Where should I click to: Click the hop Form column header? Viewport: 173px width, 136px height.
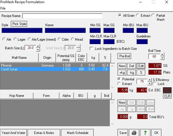pyautogui.click(x=46, y=96)
